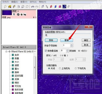
Task: Click the pink panel toolbar icon
Action: [60, 7]
